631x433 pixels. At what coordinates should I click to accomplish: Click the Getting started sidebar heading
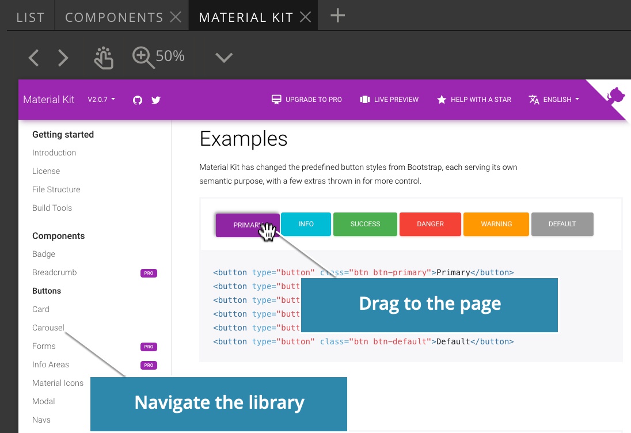click(x=63, y=134)
